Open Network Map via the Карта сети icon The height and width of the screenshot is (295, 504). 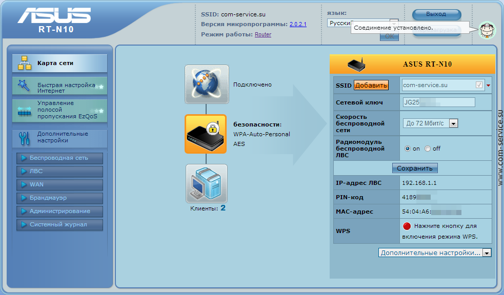tap(25, 63)
